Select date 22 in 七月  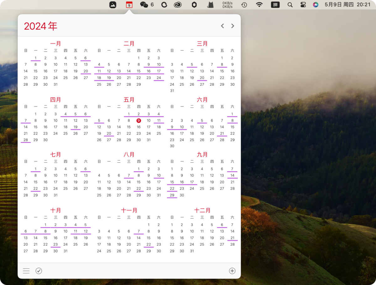click(x=36, y=189)
